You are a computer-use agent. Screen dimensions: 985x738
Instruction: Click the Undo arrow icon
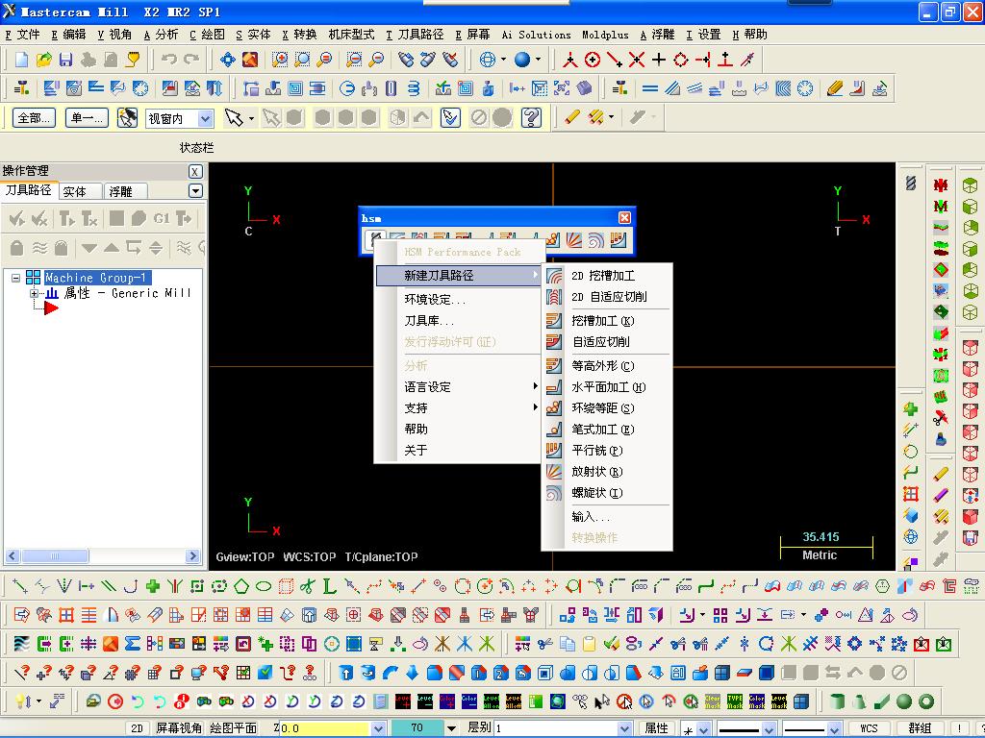click(169, 60)
